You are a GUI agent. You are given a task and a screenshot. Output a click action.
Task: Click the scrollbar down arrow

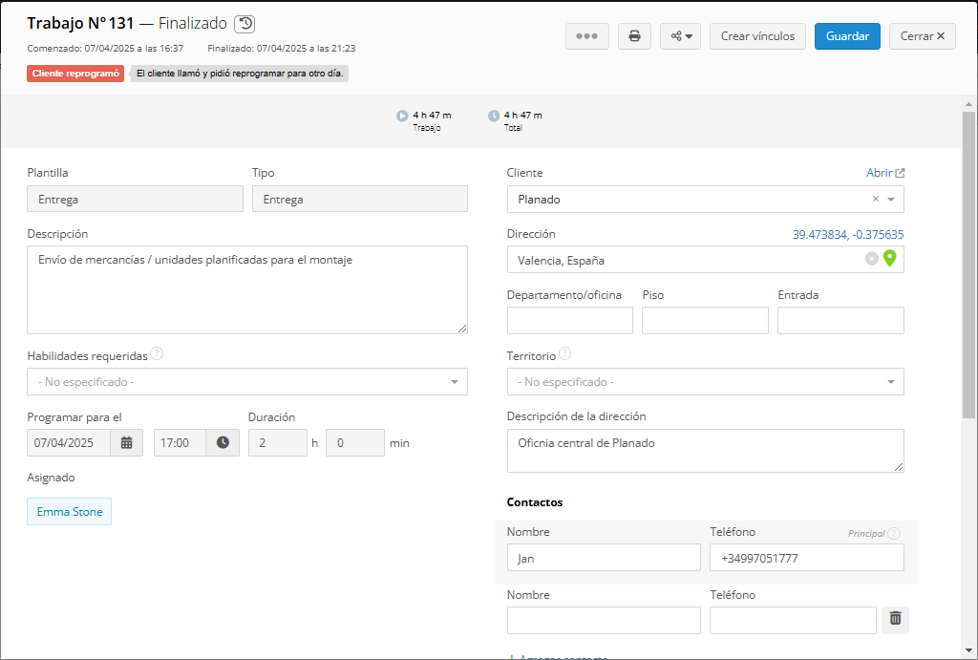968,650
